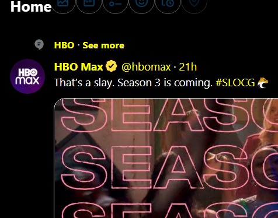Click the cat hashflag emoji after #SLOCG
The image size is (278, 218).
coord(263,82)
